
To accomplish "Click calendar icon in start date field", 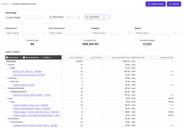I will pos(51,17).
